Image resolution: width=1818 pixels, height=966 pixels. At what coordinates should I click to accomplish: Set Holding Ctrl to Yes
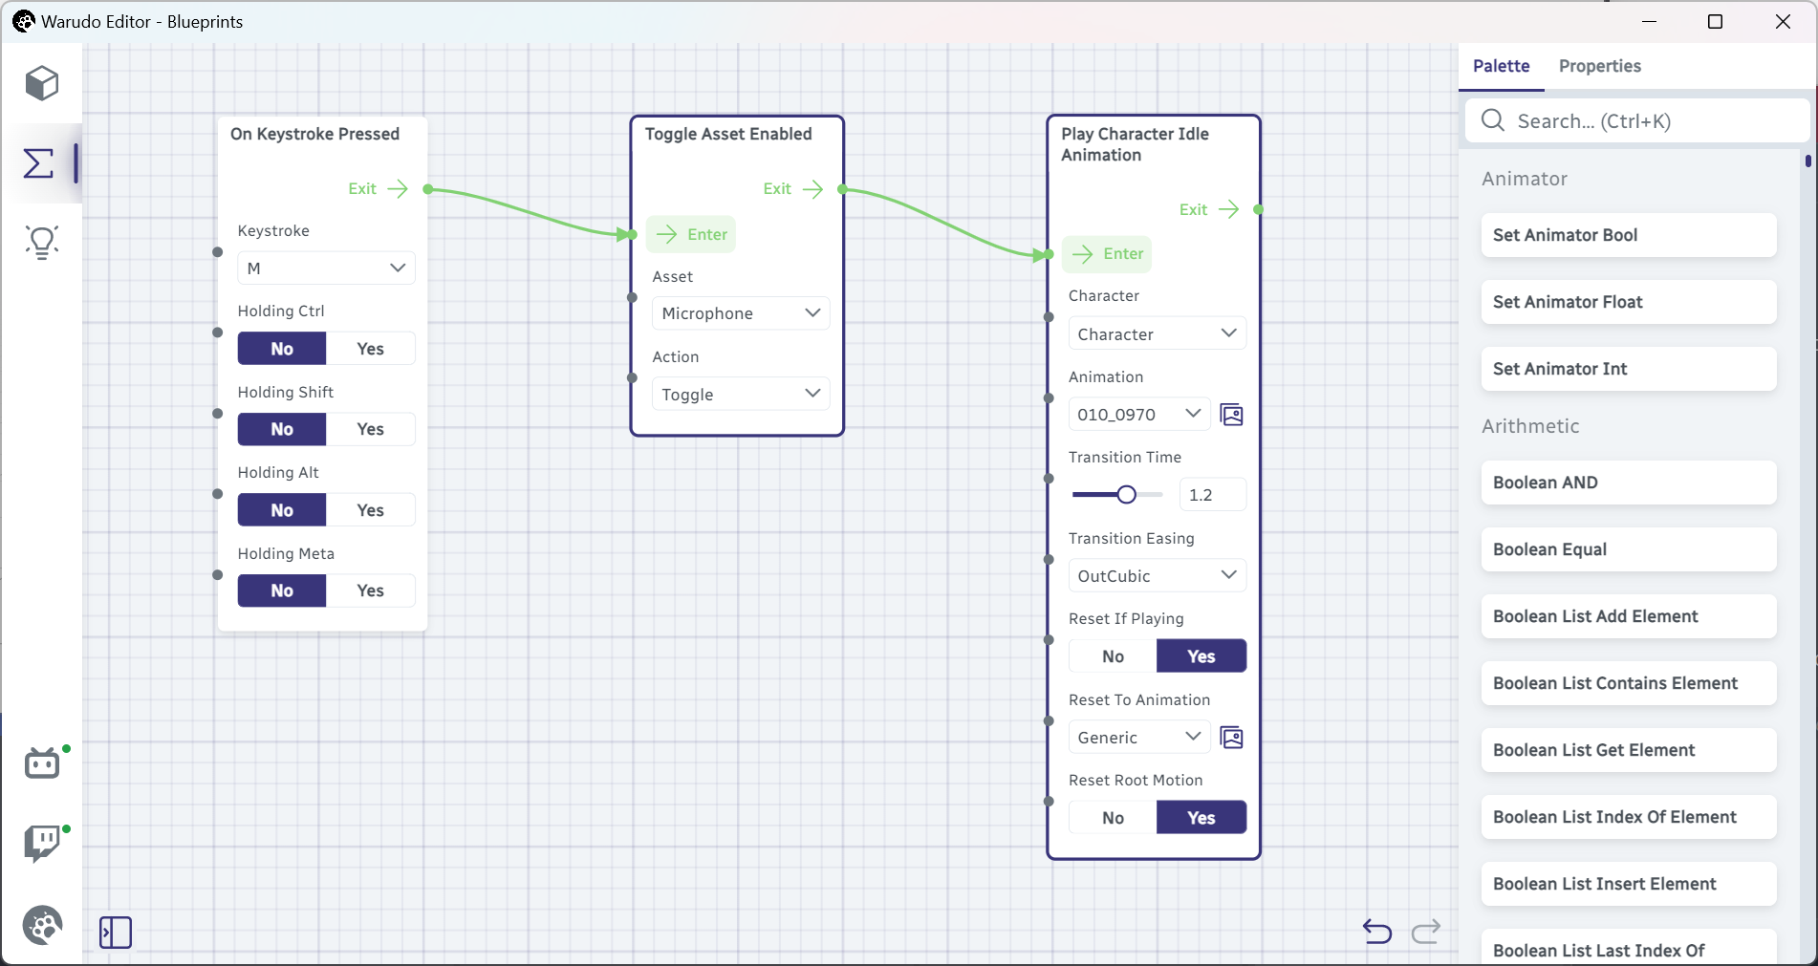click(371, 349)
